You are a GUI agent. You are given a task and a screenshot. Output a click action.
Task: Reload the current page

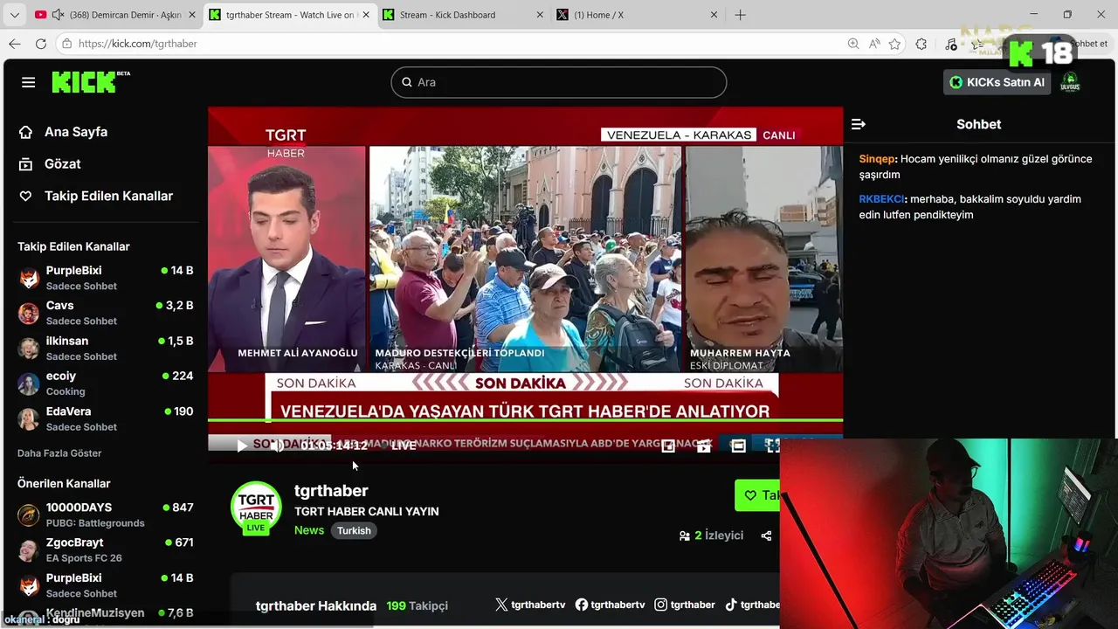(40, 44)
